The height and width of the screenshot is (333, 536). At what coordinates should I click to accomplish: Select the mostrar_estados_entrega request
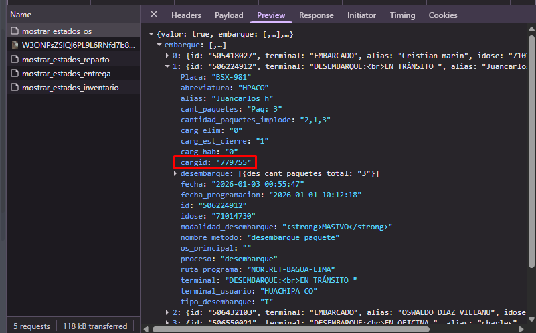pos(66,74)
